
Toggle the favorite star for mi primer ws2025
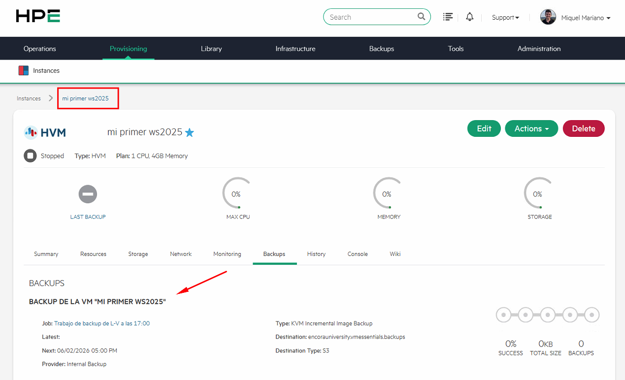coord(190,132)
